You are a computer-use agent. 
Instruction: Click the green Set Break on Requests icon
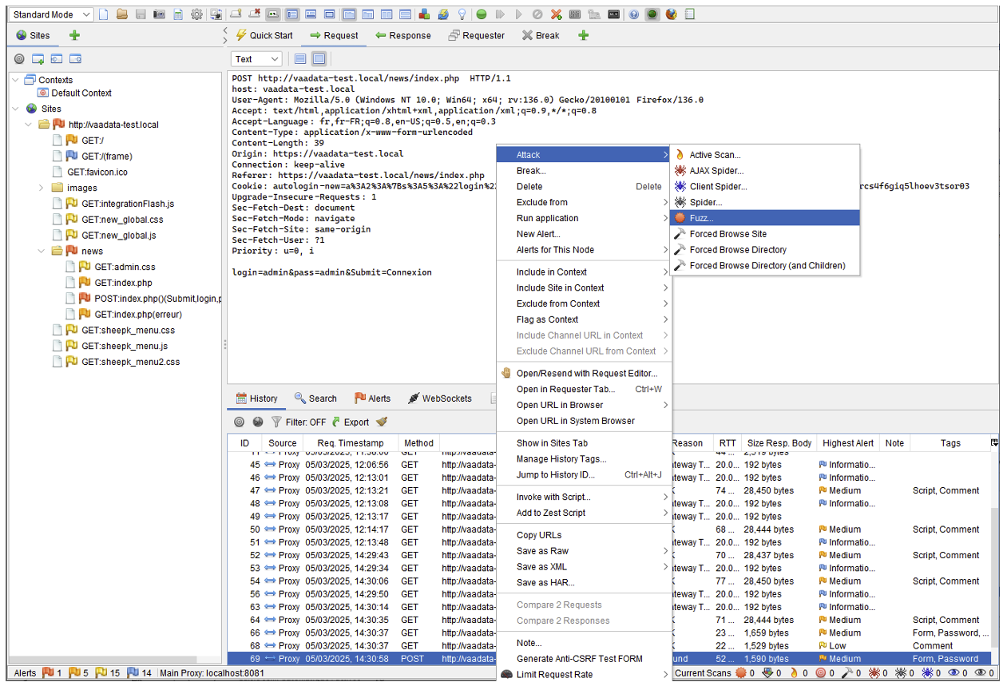(x=482, y=14)
